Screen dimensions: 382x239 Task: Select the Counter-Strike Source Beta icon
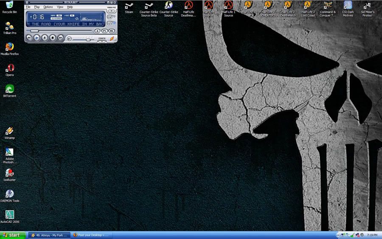(149, 9)
